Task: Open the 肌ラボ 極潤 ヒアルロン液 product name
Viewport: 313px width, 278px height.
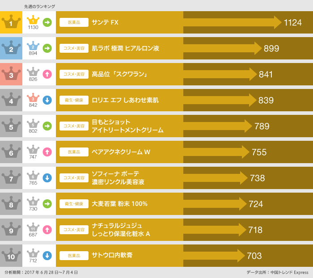Action: (125, 48)
